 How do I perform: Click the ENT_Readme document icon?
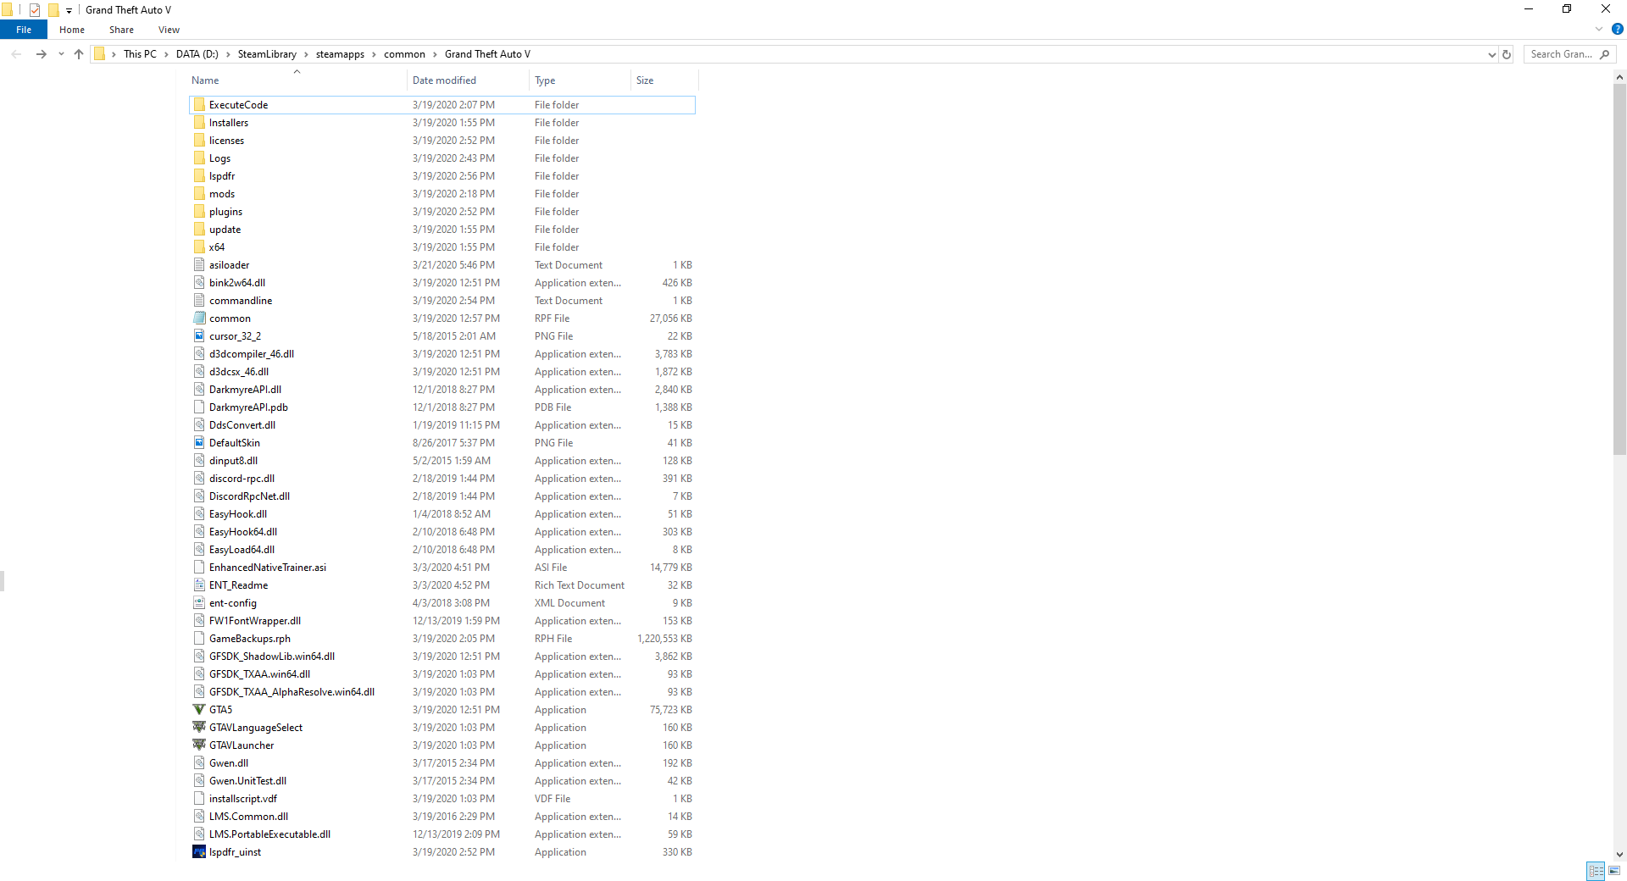[199, 585]
